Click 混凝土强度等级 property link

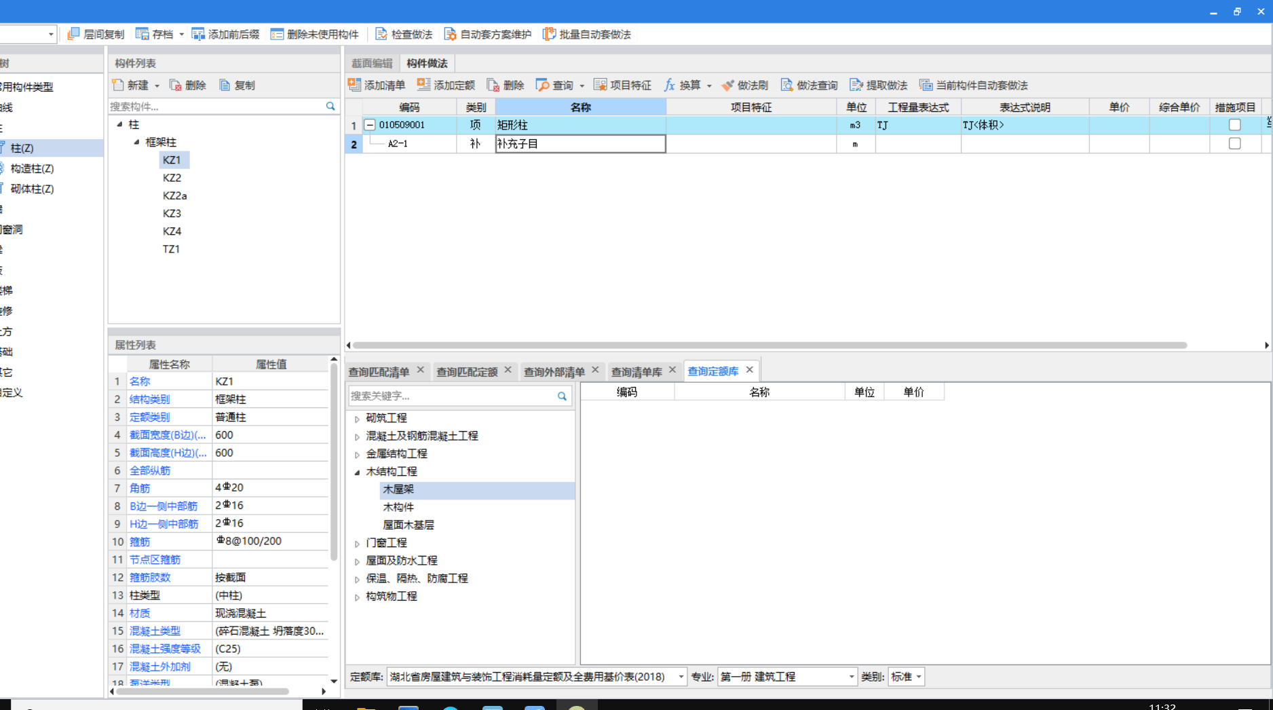pos(165,649)
